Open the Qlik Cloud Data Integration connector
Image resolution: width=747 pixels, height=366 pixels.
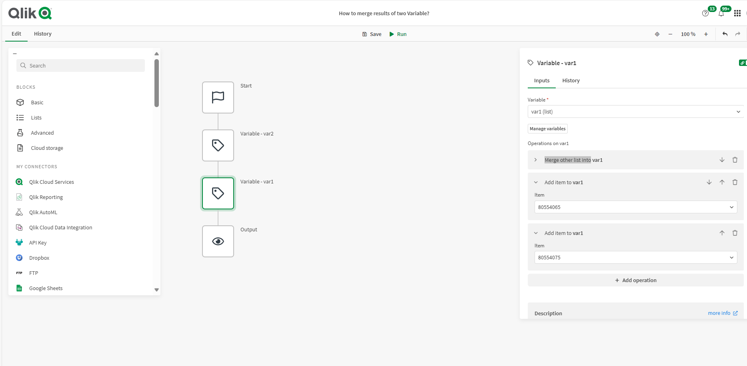tap(54, 227)
